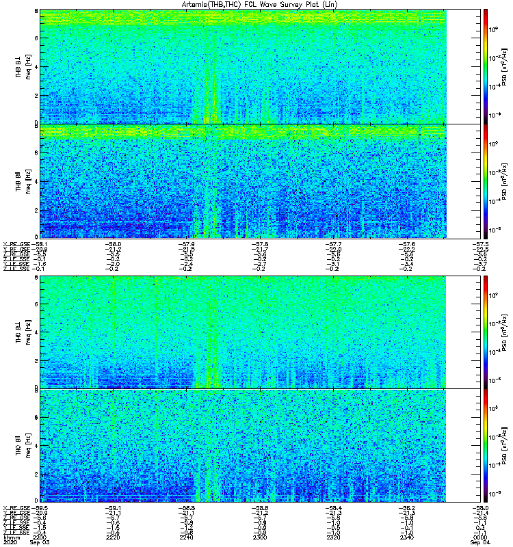Click the THB X_RE_GSE value '-58.1'
This screenshot has height=547, width=513.
(x=40, y=244)
